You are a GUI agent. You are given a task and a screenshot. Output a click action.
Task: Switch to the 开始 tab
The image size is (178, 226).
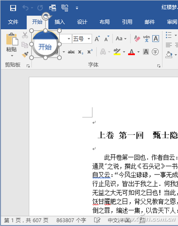[37, 22]
